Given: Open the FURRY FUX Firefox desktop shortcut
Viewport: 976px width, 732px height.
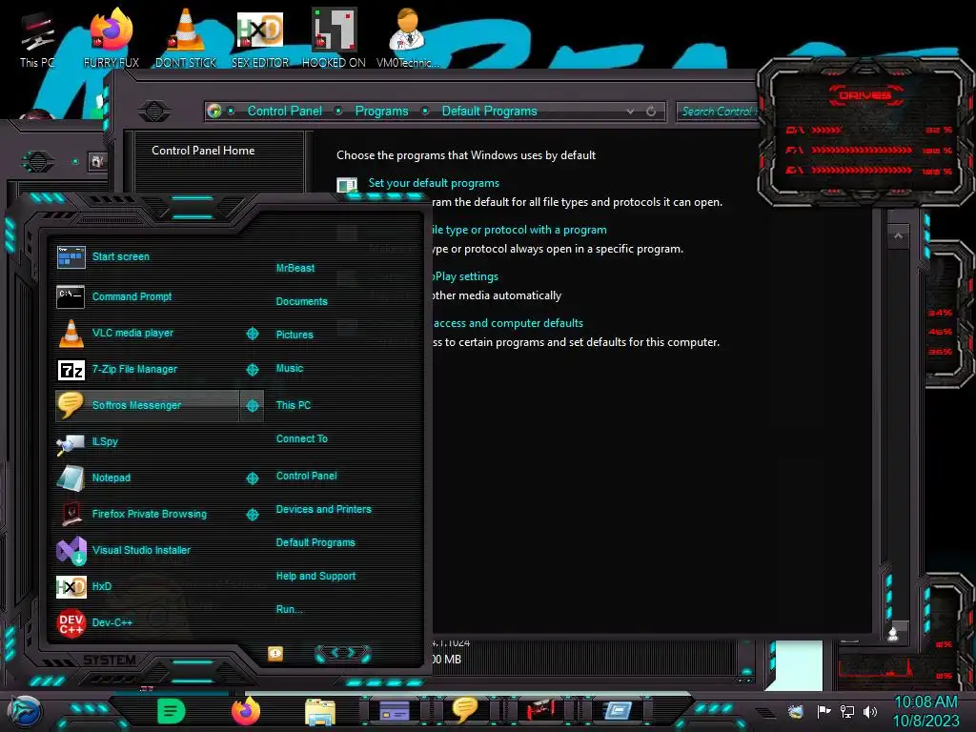Looking at the screenshot, I should coord(112,38).
